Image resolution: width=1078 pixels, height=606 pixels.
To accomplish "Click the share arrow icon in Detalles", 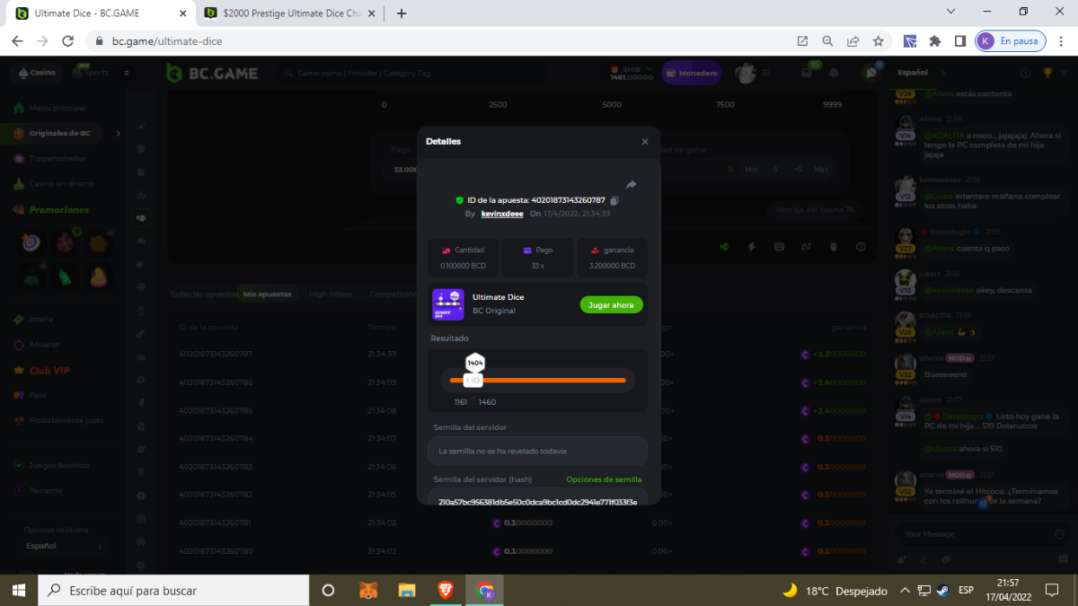I will click(631, 184).
